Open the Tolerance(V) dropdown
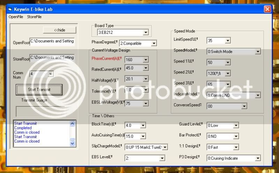 click(146, 90)
